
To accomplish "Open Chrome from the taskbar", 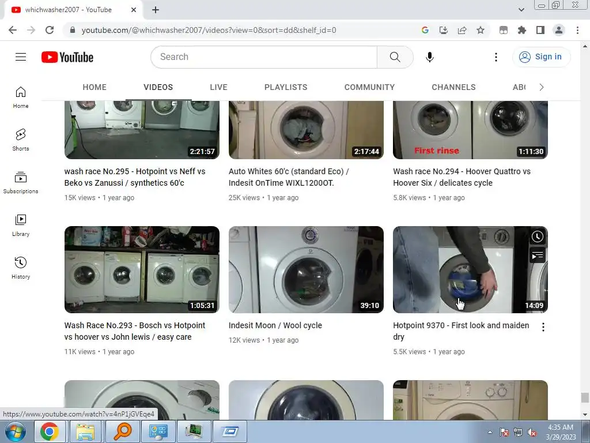I will tap(50, 431).
